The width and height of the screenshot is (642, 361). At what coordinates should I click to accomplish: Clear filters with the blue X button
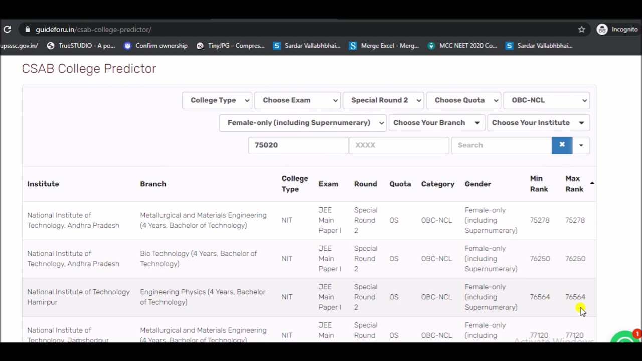coord(562,145)
